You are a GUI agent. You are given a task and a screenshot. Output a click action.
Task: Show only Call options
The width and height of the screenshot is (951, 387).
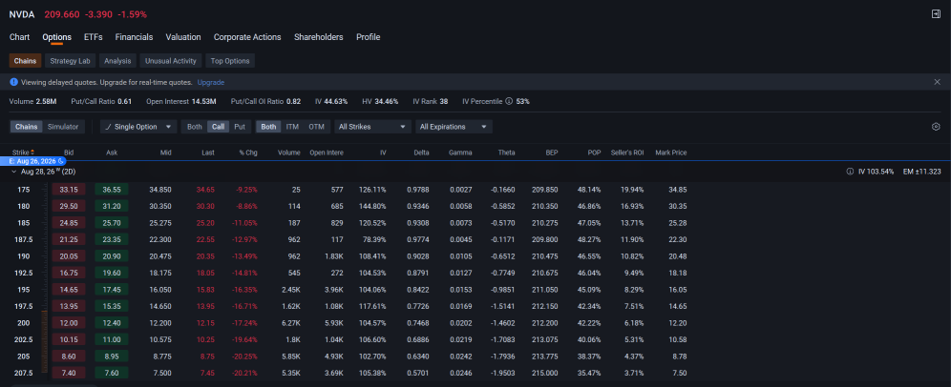coord(219,127)
